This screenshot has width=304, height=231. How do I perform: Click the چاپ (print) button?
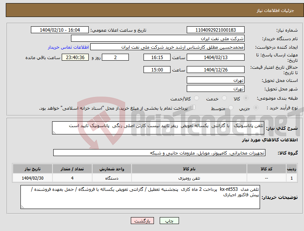169,221
